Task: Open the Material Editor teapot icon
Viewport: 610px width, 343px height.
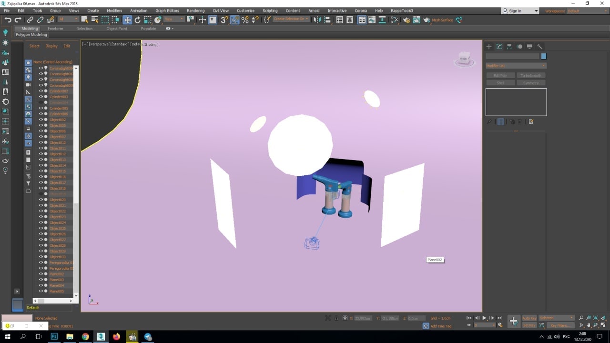Action: (406, 20)
